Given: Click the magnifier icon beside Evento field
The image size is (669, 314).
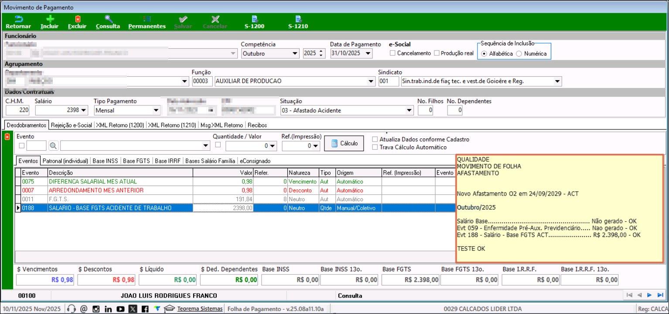Looking at the screenshot, I should (x=53, y=145).
